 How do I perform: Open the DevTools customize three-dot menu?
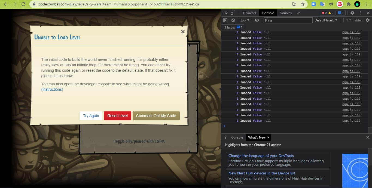pos(360,13)
